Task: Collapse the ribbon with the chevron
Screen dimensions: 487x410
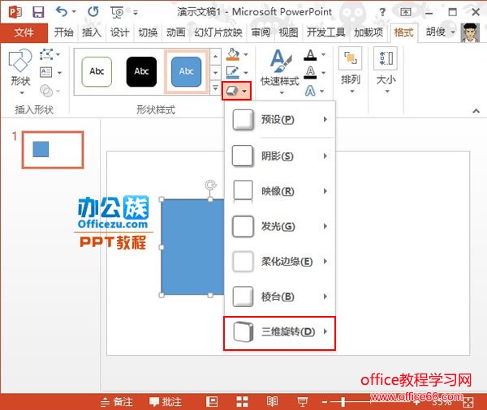Action: (476, 111)
